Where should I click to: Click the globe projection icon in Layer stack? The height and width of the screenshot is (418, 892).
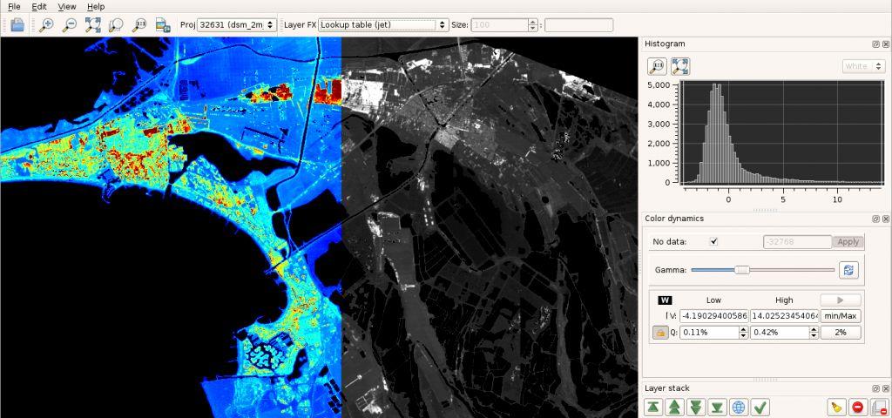point(738,407)
